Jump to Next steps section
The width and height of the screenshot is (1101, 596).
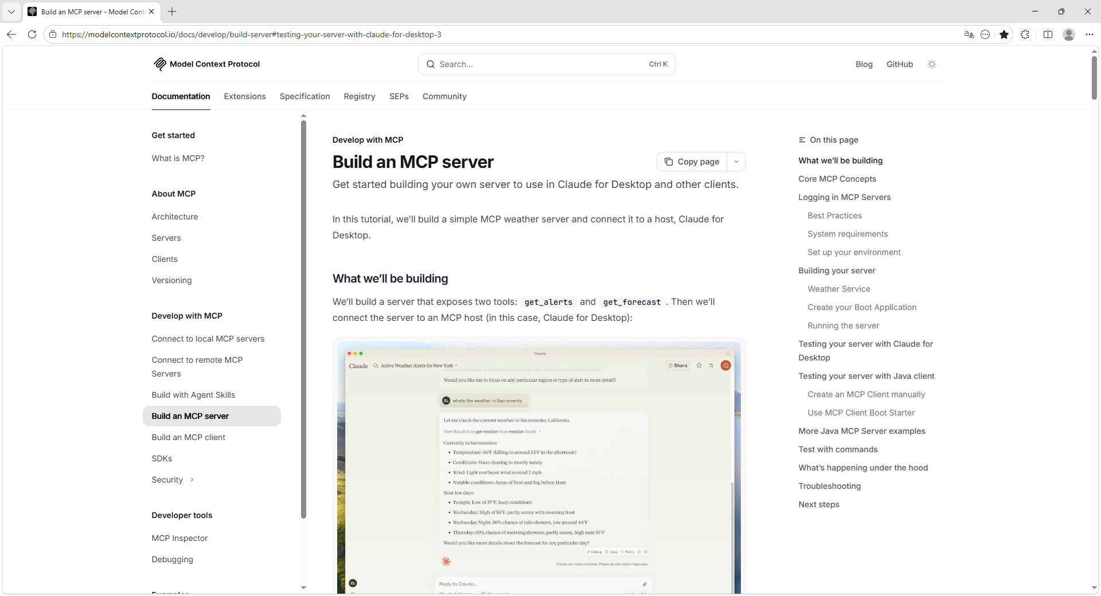[819, 504]
